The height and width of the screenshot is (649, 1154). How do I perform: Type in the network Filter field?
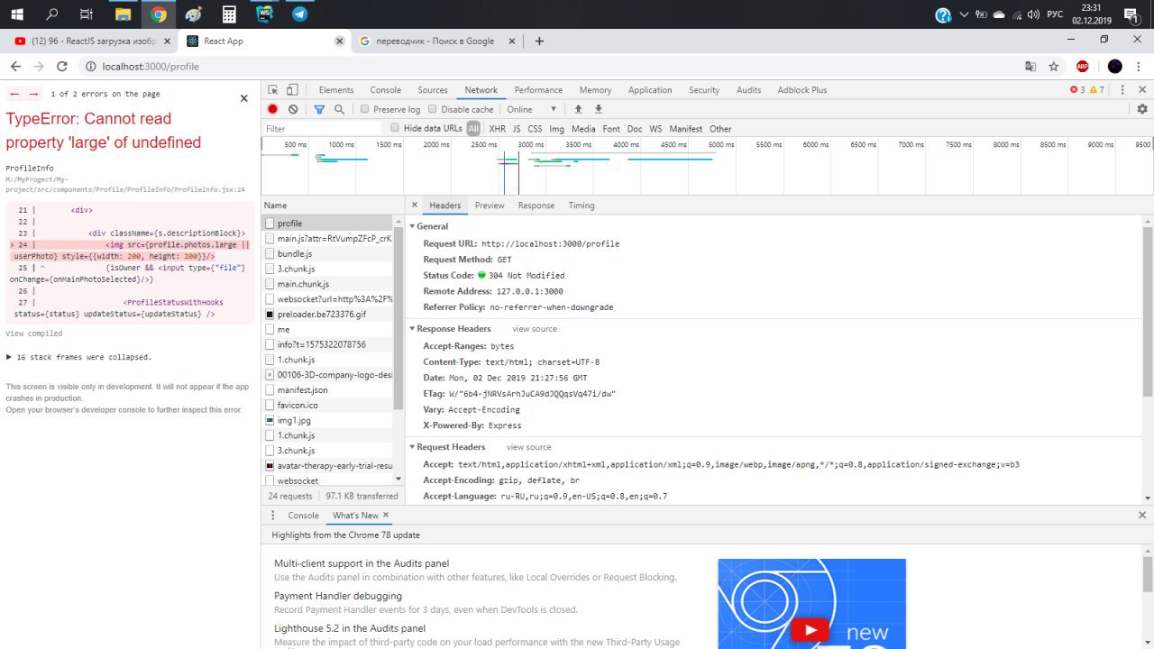click(320, 129)
